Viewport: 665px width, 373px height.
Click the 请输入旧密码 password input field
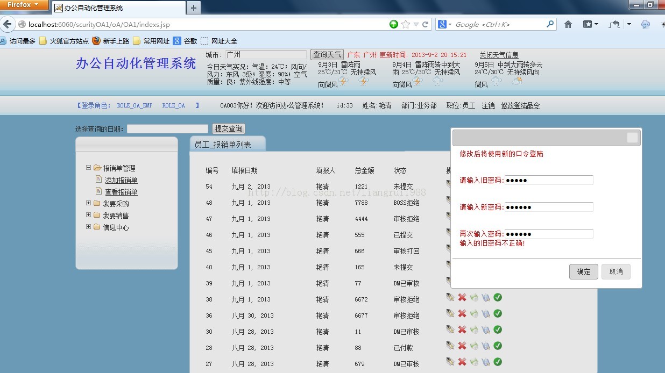pos(548,180)
